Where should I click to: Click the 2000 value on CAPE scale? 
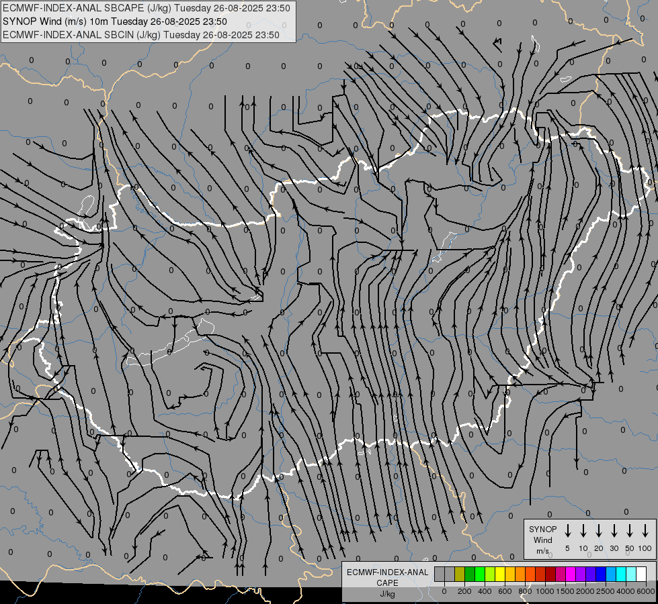point(585,591)
